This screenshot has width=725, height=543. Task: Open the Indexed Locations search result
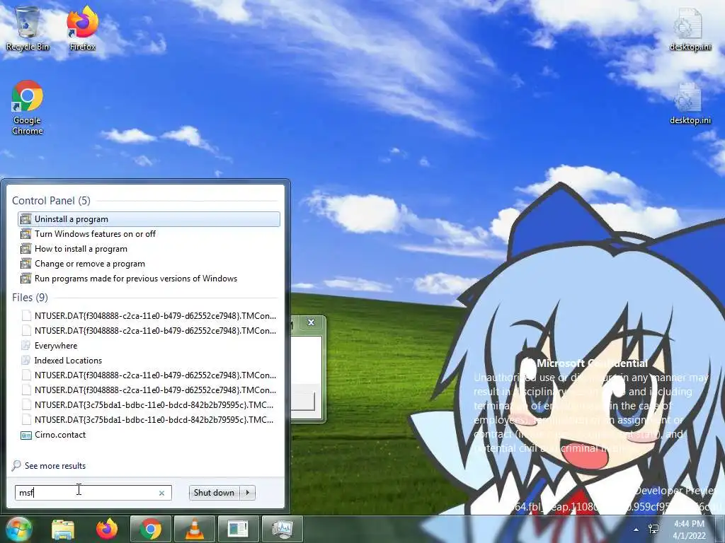[149, 360]
